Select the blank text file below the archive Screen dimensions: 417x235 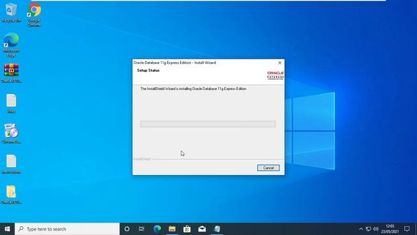coord(11,103)
